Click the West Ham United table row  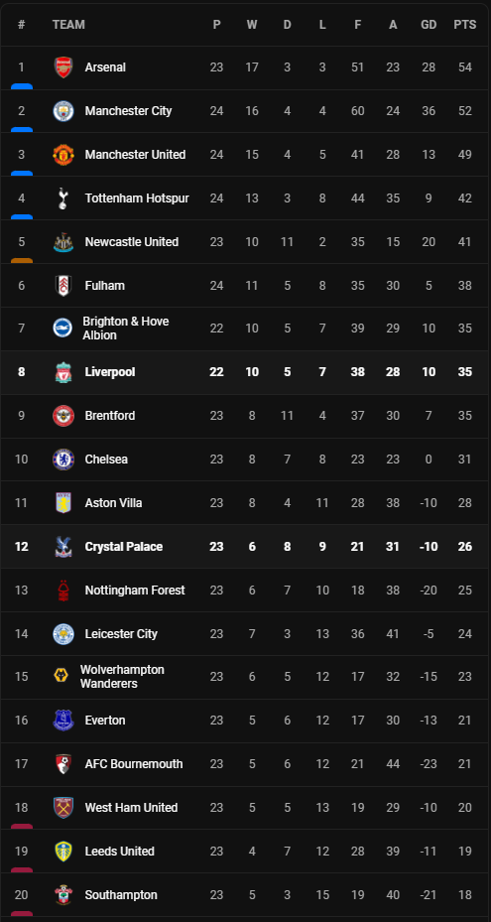(x=245, y=807)
